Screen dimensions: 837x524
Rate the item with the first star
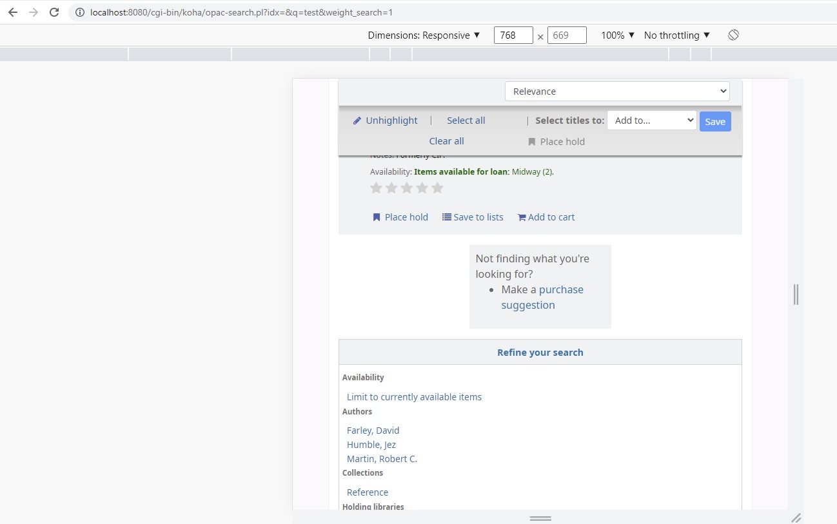click(376, 188)
